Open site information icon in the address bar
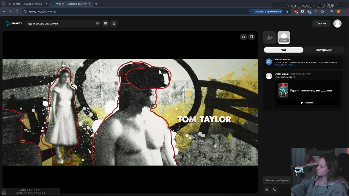Screen dimensions: 349x196 click(x=25, y=11)
